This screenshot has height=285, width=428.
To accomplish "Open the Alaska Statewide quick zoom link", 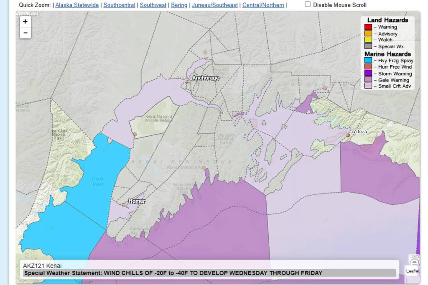I will [x=77, y=5].
